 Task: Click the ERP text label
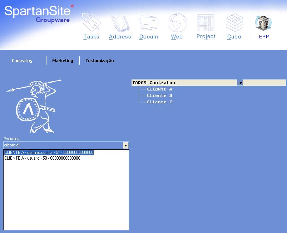pos(264,37)
